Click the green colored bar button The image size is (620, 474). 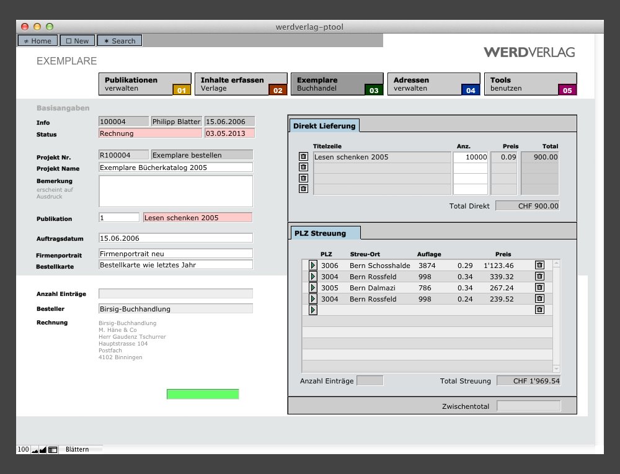pos(203,394)
